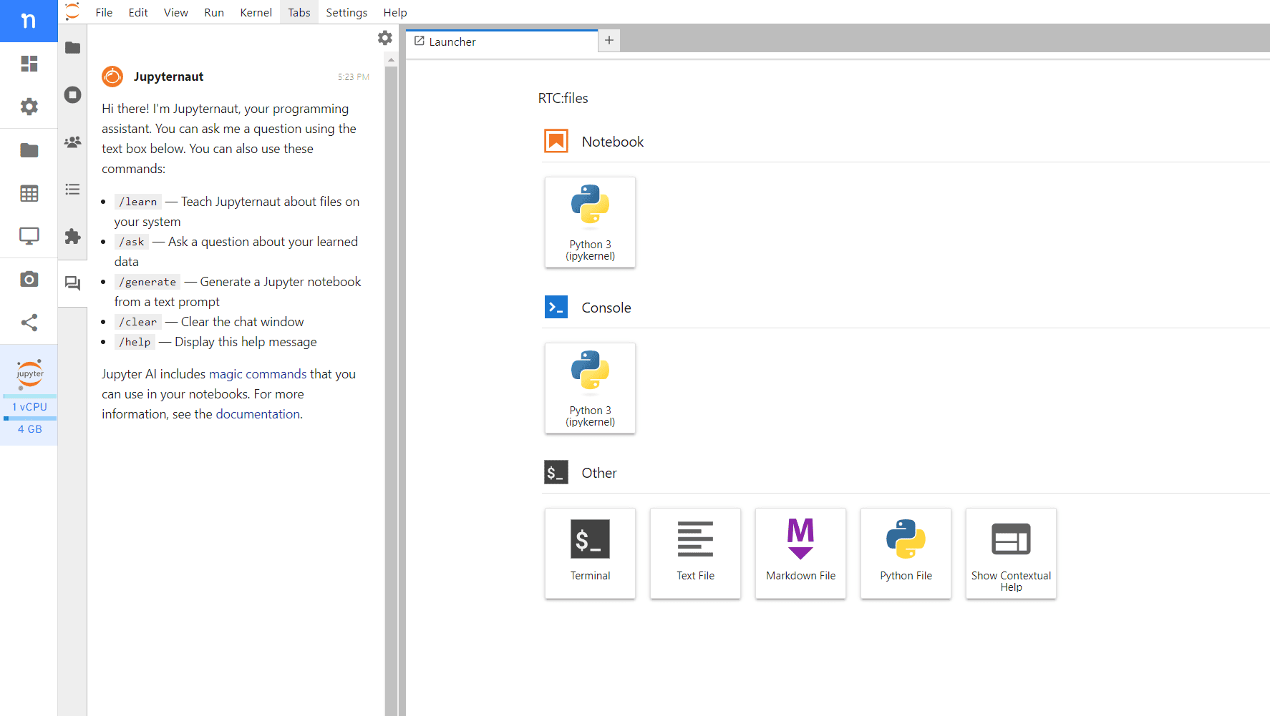Image resolution: width=1270 pixels, height=716 pixels.
Task: Open the Help menu
Action: tap(395, 12)
